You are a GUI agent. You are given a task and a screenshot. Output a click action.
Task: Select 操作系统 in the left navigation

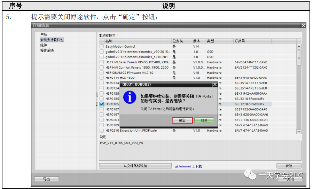coord(47,50)
